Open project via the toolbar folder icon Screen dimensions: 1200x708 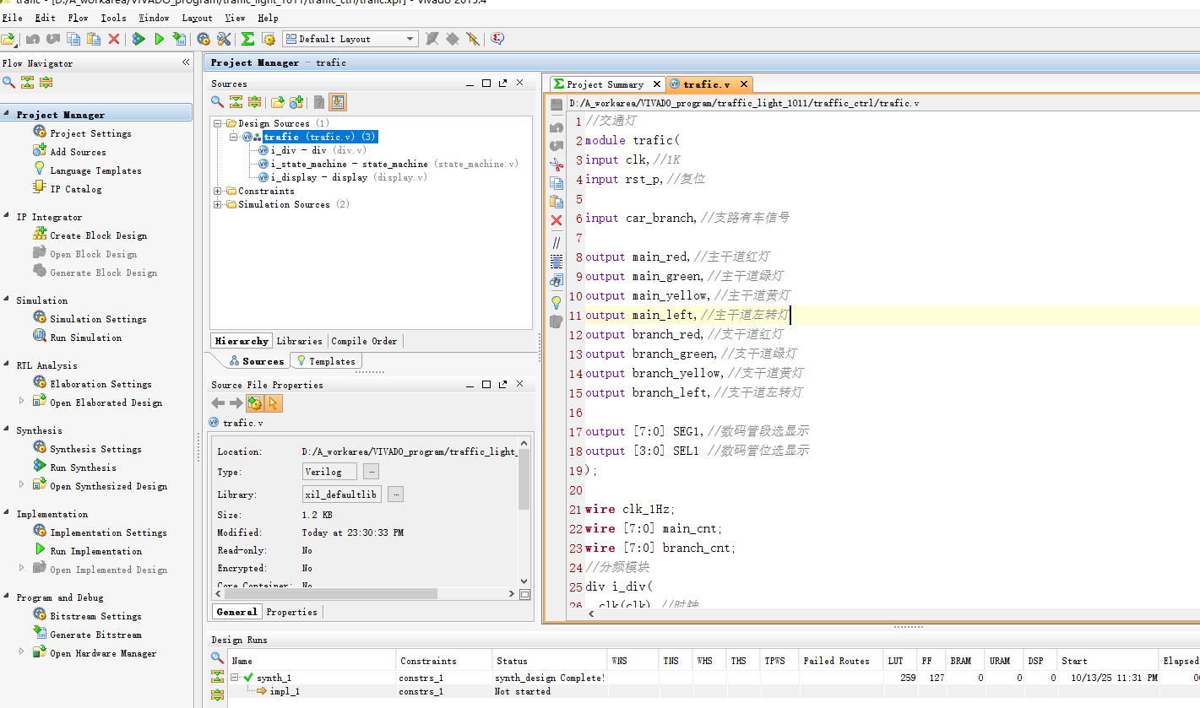click(x=8, y=39)
